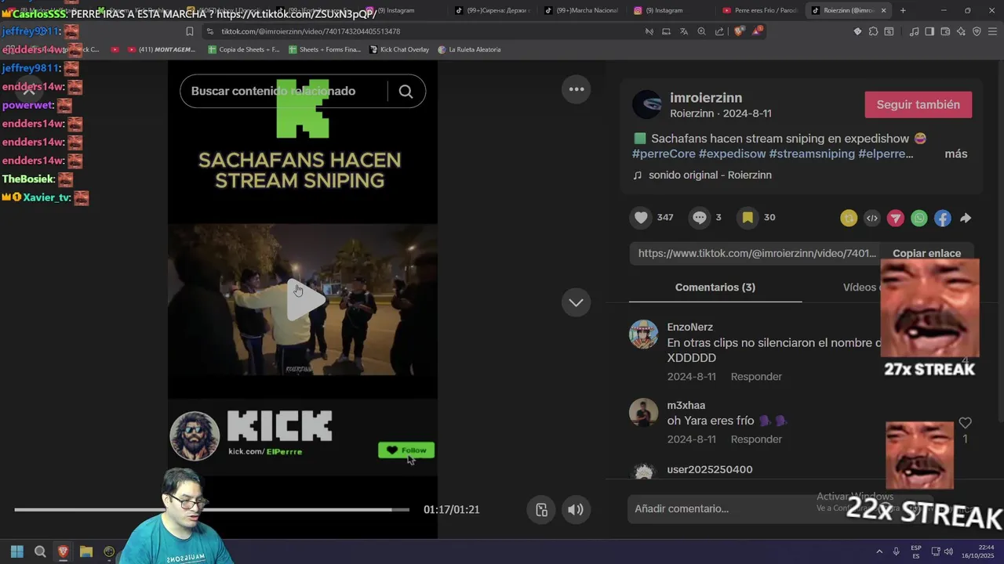Open the browser hamburger main menu
This screenshot has width=1004, height=564.
click(x=992, y=31)
